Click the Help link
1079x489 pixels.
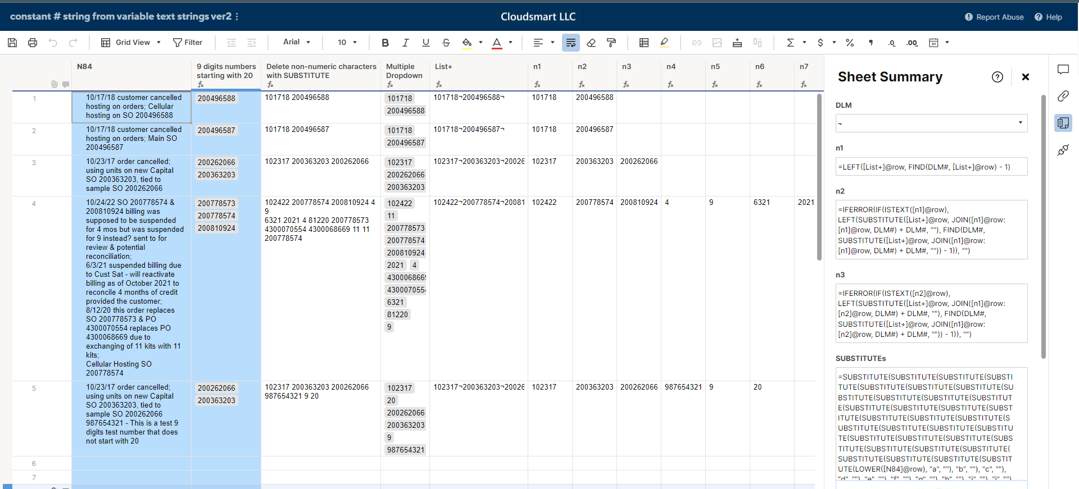pos(1048,17)
